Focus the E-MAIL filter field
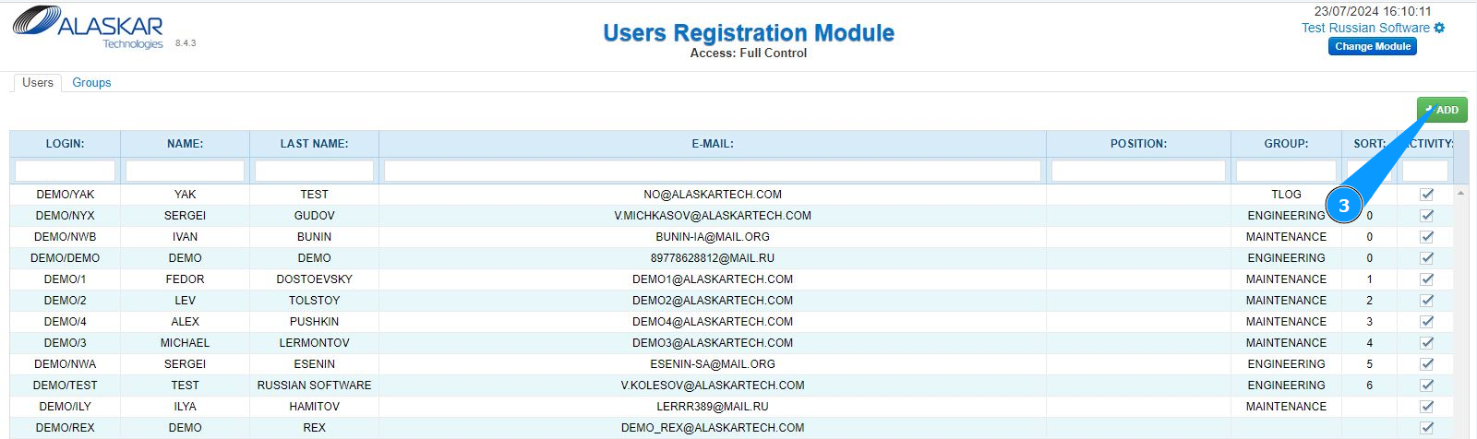The height and width of the screenshot is (439, 1477). pos(713,171)
